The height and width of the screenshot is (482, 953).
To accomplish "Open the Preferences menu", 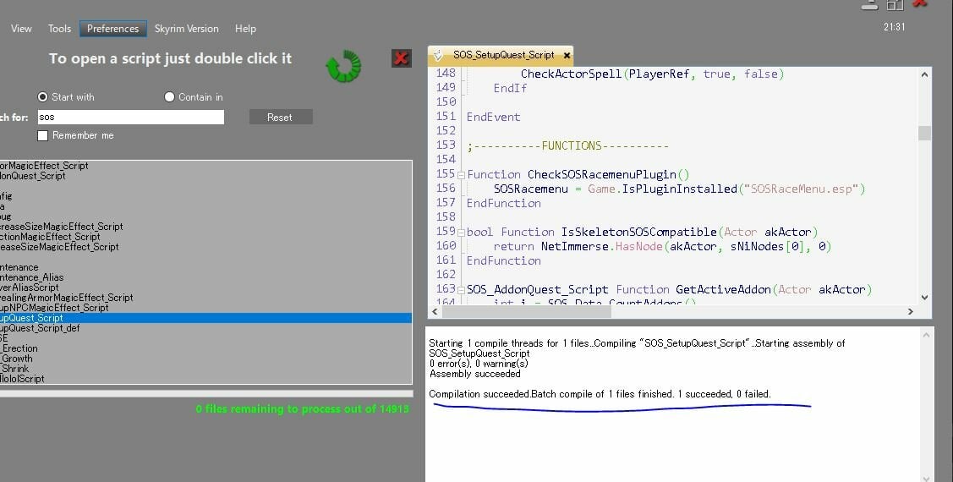I will point(112,29).
